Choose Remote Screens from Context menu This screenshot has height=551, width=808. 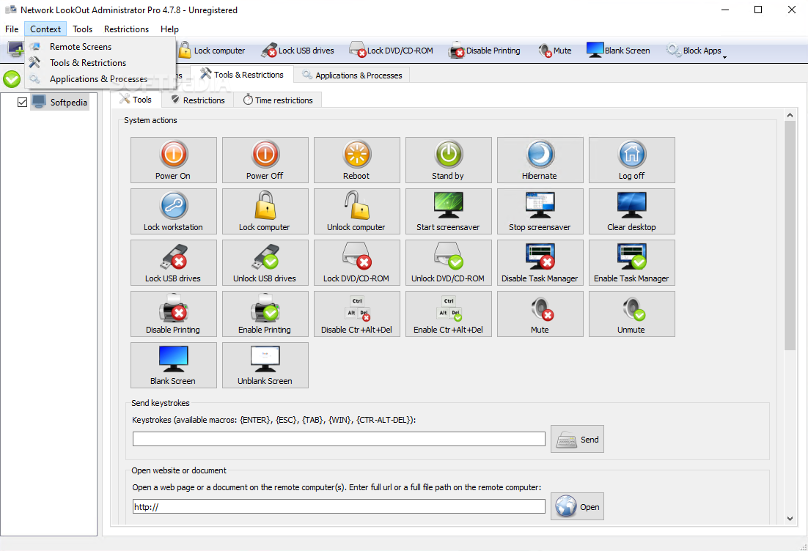point(100,46)
